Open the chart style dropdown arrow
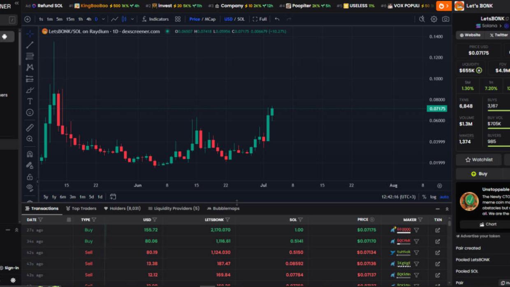Viewport: 510px width, 287px height. pyautogui.click(x=132, y=19)
